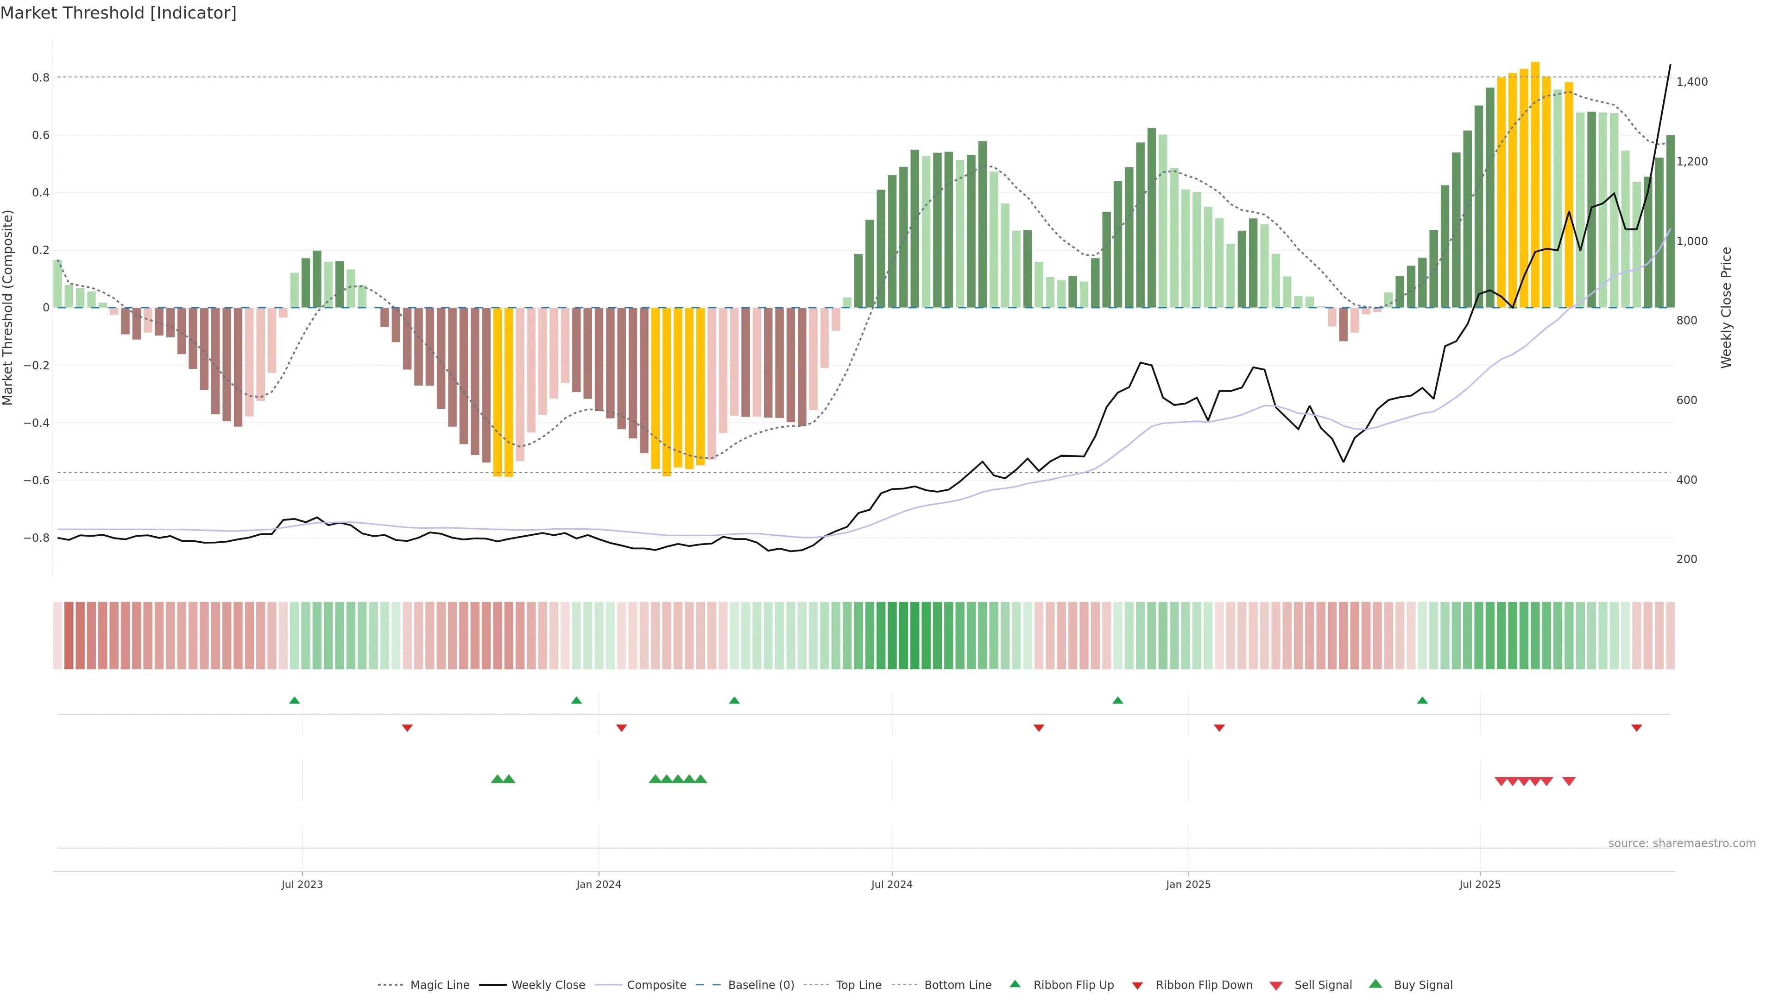The image size is (1779, 1001).
Task: Toggle the Bottom Line legend item
Action: [x=957, y=985]
